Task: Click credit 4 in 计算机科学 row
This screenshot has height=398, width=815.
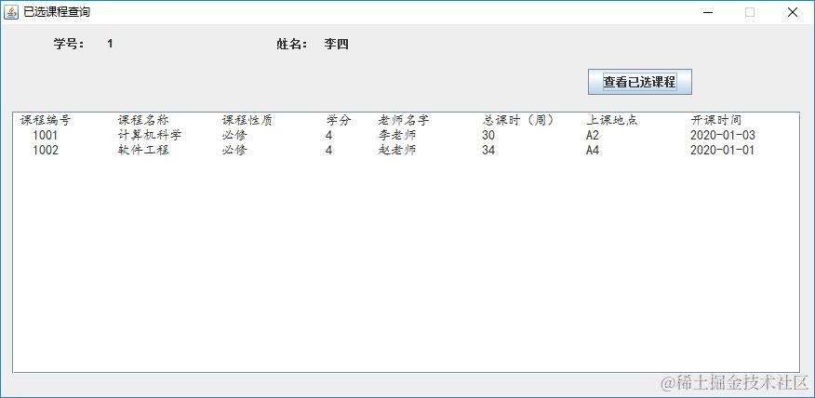Action: 329,136
